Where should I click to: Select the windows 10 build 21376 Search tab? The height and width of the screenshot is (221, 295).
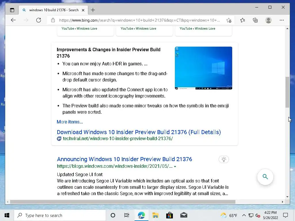click(53, 10)
